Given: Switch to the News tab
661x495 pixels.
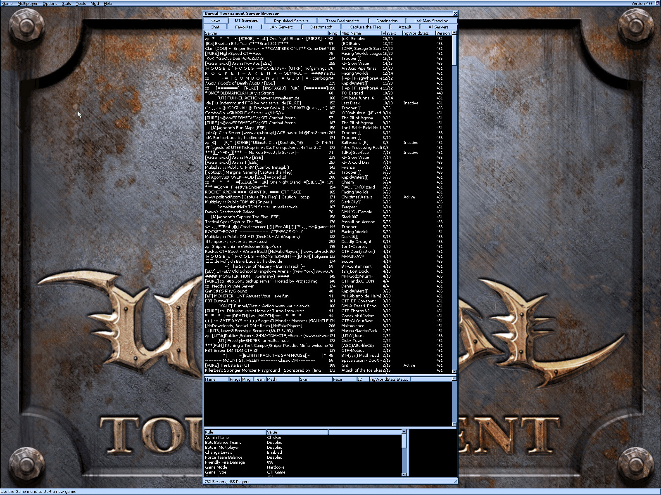Looking at the screenshot, I should [x=215, y=21].
